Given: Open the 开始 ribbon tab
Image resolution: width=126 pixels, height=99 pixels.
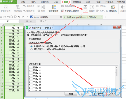Looking at the screenshot, I should pyautogui.click(x=23, y=2).
